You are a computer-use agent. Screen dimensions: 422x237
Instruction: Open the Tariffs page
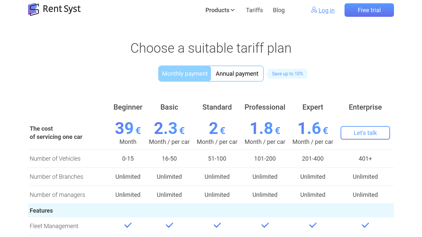(255, 10)
